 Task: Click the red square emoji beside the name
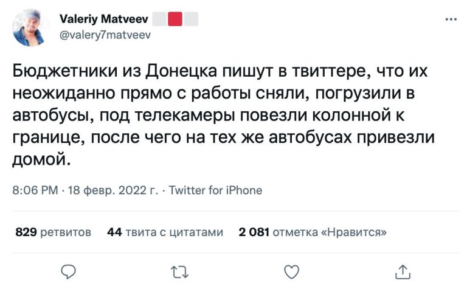tap(175, 19)
